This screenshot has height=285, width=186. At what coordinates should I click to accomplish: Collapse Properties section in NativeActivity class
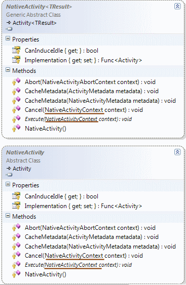pos(8,184)
